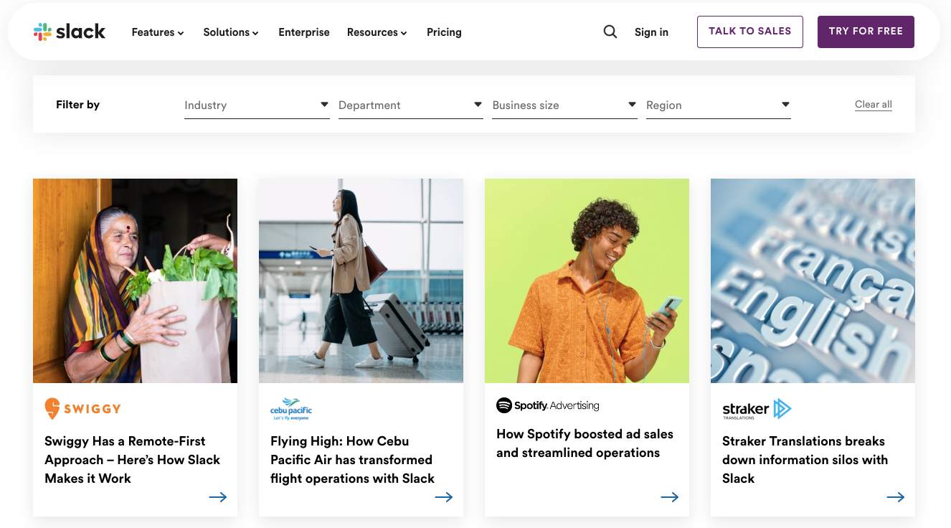Open the Features navigation menu
Screen dimensions: 951x528
158,32
